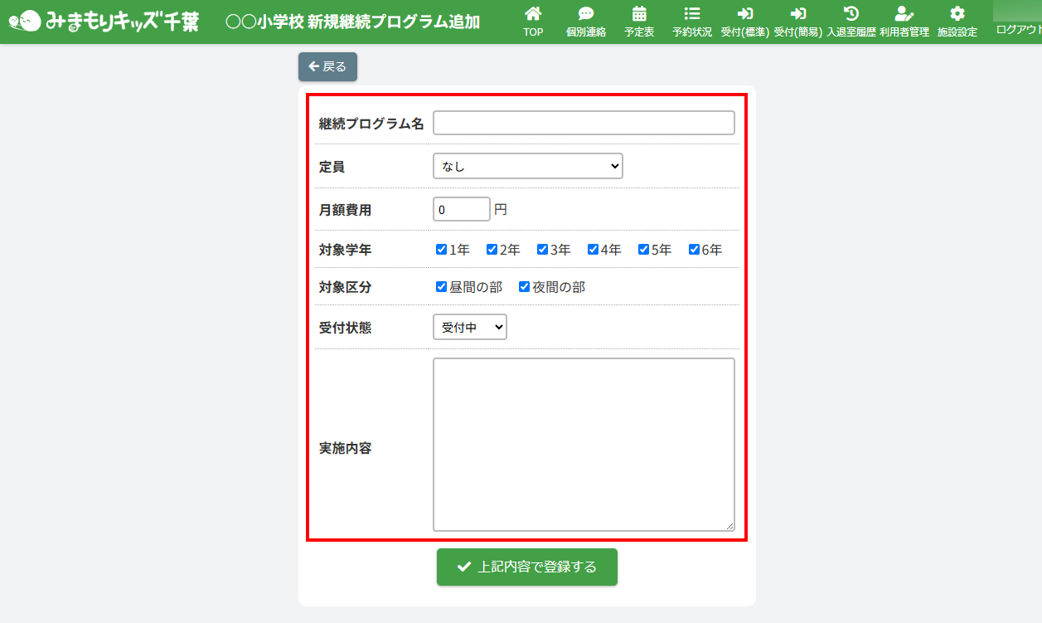This screenshot has width=1042, height=623.
Task: Disable the 夜間の部 checkbox
Action: coord(525,287)
